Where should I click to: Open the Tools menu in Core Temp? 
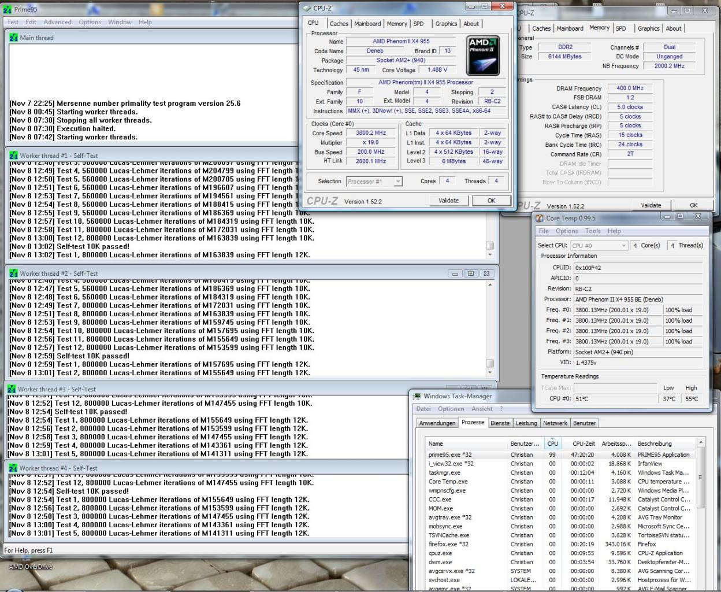coord(593,231)
